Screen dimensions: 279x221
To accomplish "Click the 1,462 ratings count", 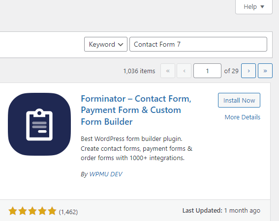I will [x=68, y=212].
